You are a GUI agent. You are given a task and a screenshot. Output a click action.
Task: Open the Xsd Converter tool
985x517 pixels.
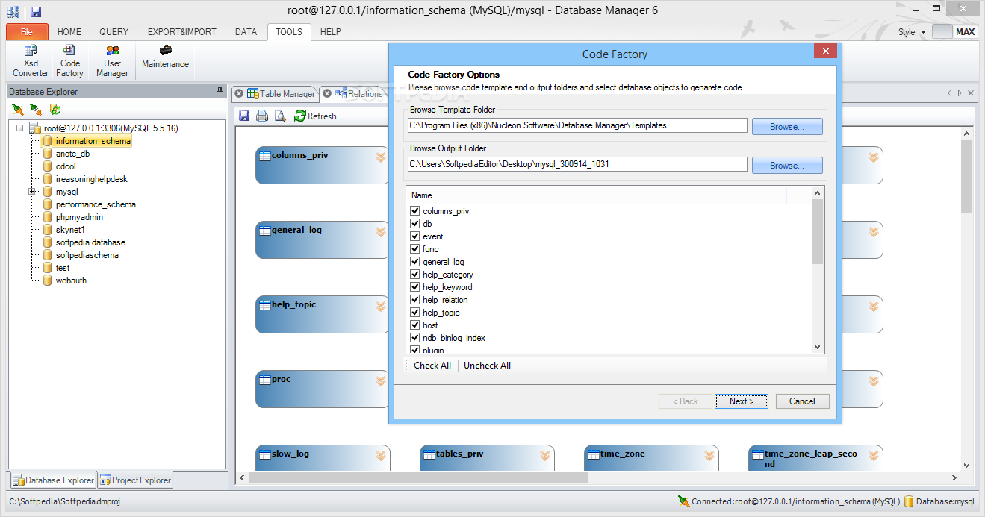pyautogui.click(x=30, y=61)
